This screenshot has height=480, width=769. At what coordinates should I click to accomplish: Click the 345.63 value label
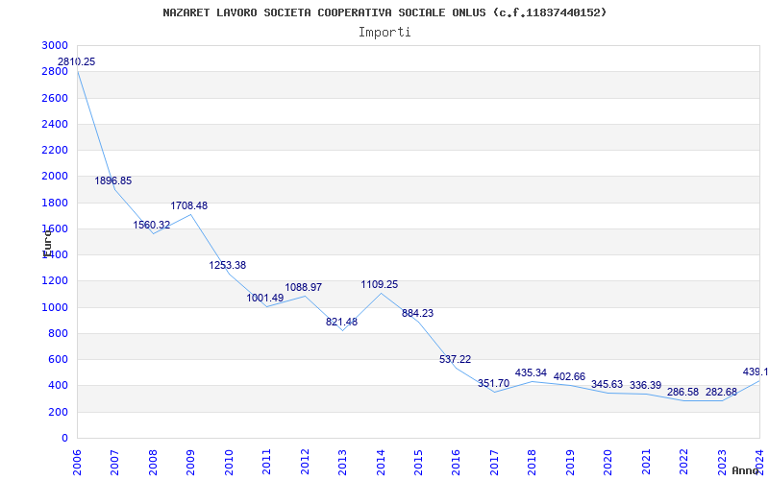608,384
